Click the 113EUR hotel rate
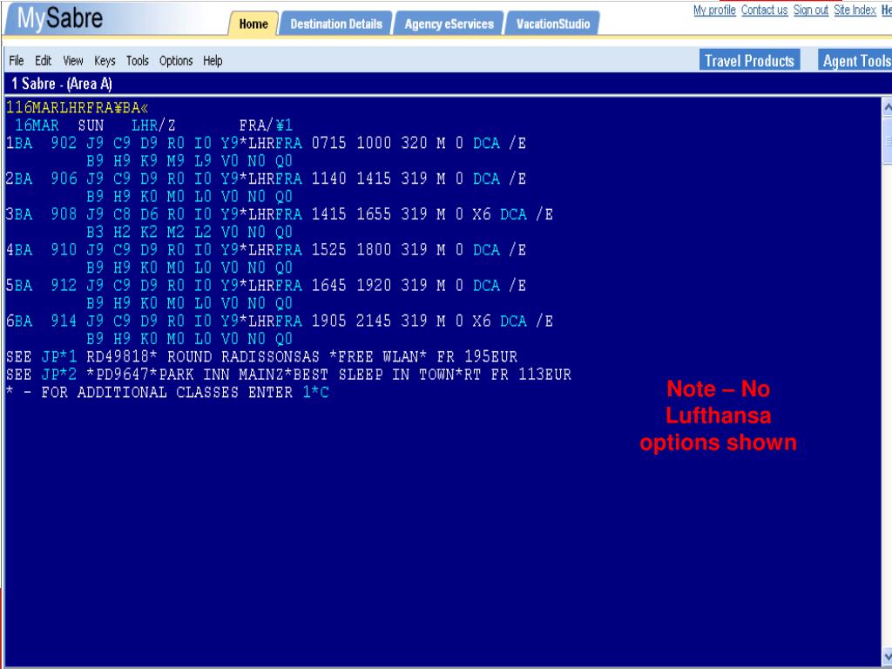Screen dimensions: 892x669 [x=544, y=375]
